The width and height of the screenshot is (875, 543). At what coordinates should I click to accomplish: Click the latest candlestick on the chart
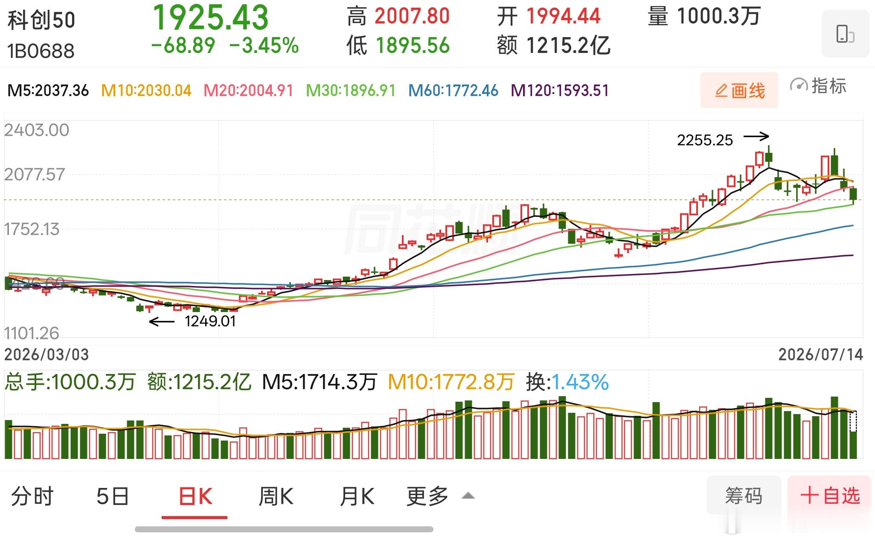853,194
